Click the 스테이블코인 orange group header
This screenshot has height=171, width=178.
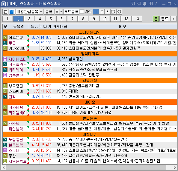[90, 32]
